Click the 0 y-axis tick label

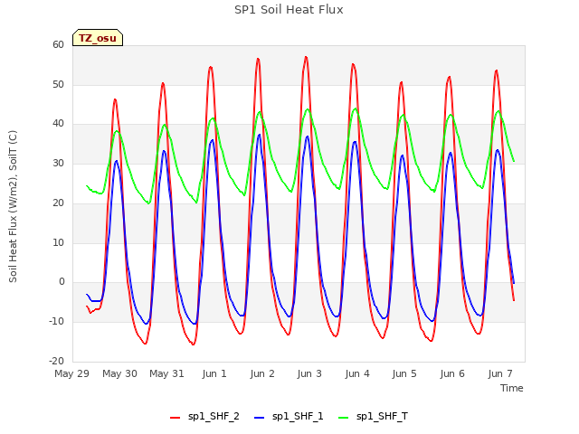pyautogui.click(x=62, y=282)
